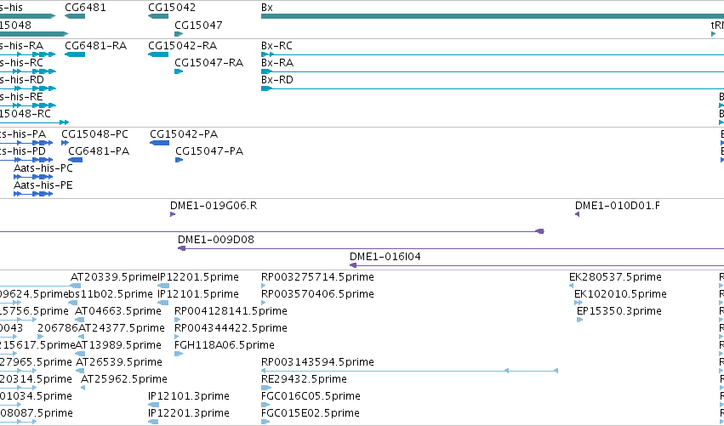Click the Bx-RD transcript label
This screenshot has width=724, height=426.
(277, 79)
